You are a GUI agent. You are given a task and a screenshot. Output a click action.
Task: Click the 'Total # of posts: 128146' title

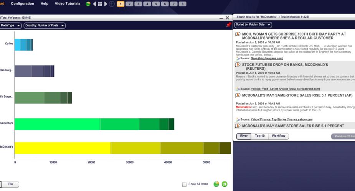tap(16, 18)
